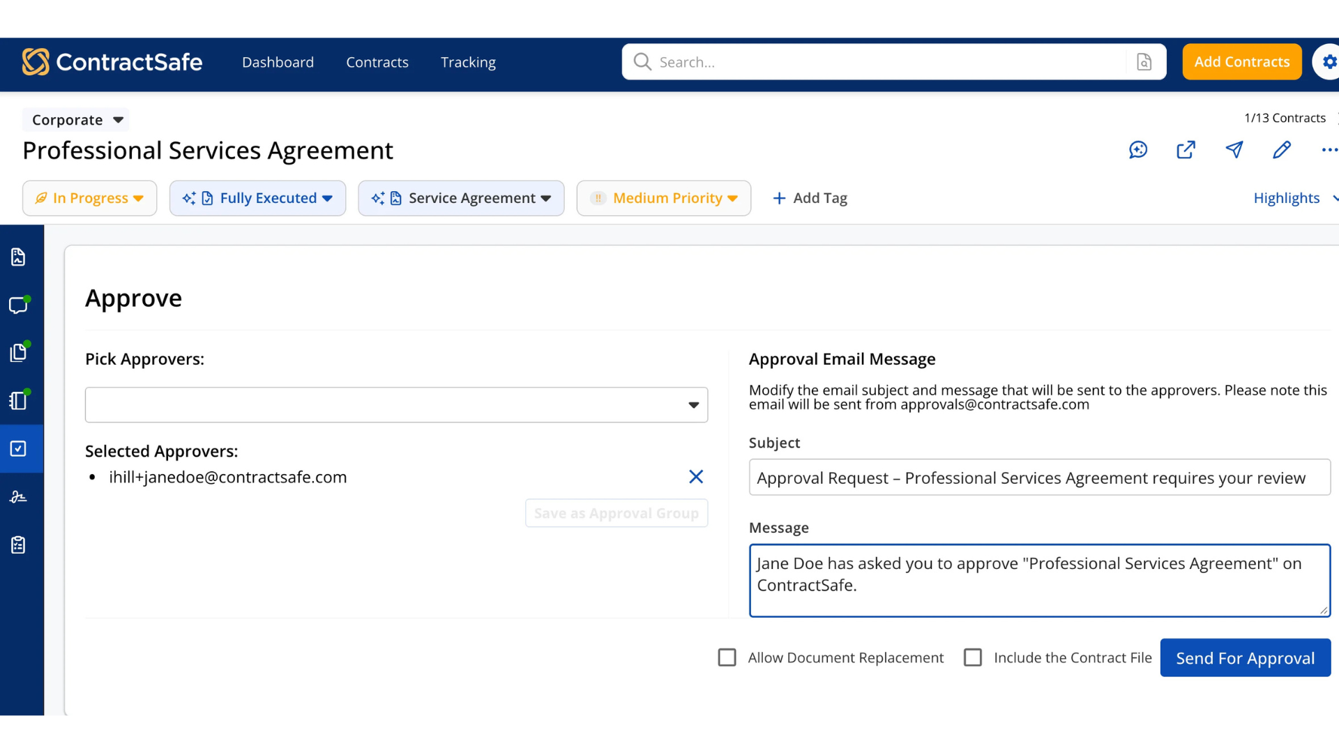Click the email Subject field

pos(1039,478)
